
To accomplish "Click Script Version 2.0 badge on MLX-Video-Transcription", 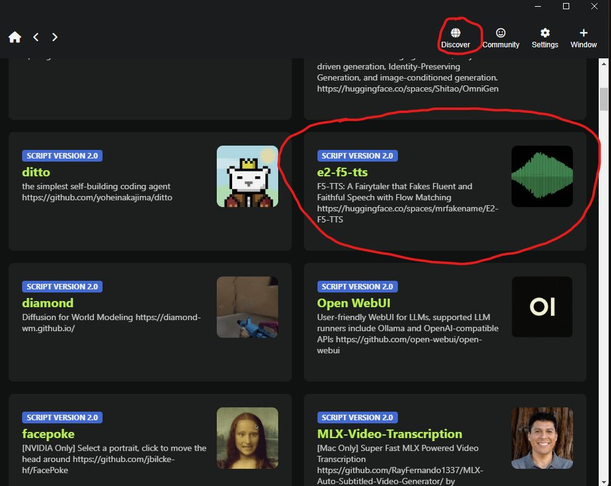I will tap(357, 417).
